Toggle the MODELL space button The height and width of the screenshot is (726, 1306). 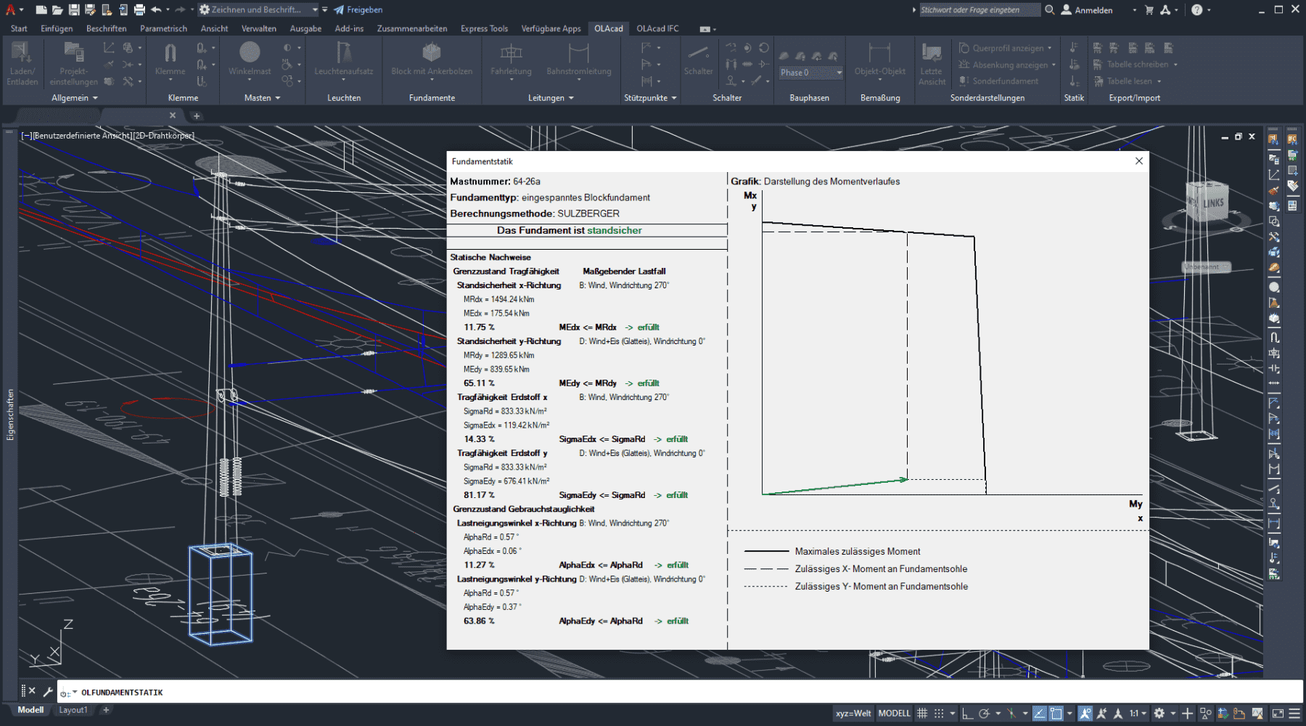tap(894, 714)
